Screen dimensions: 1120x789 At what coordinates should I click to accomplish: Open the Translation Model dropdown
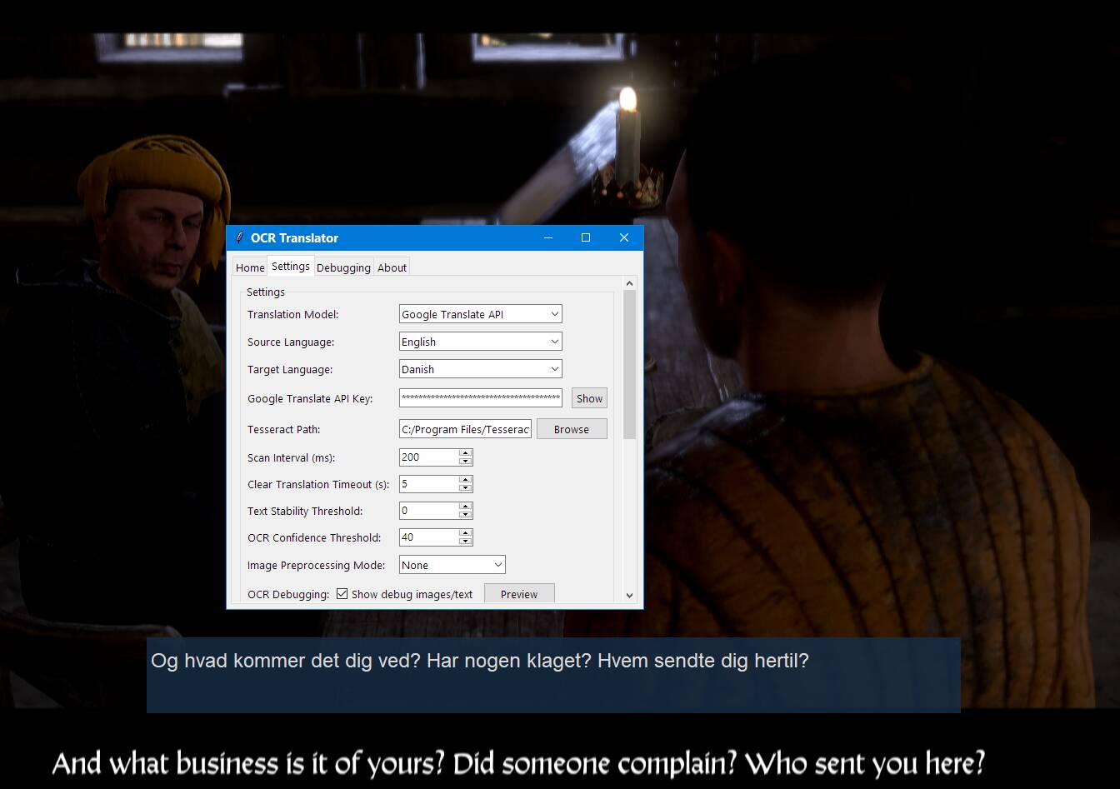coord(481,314)
